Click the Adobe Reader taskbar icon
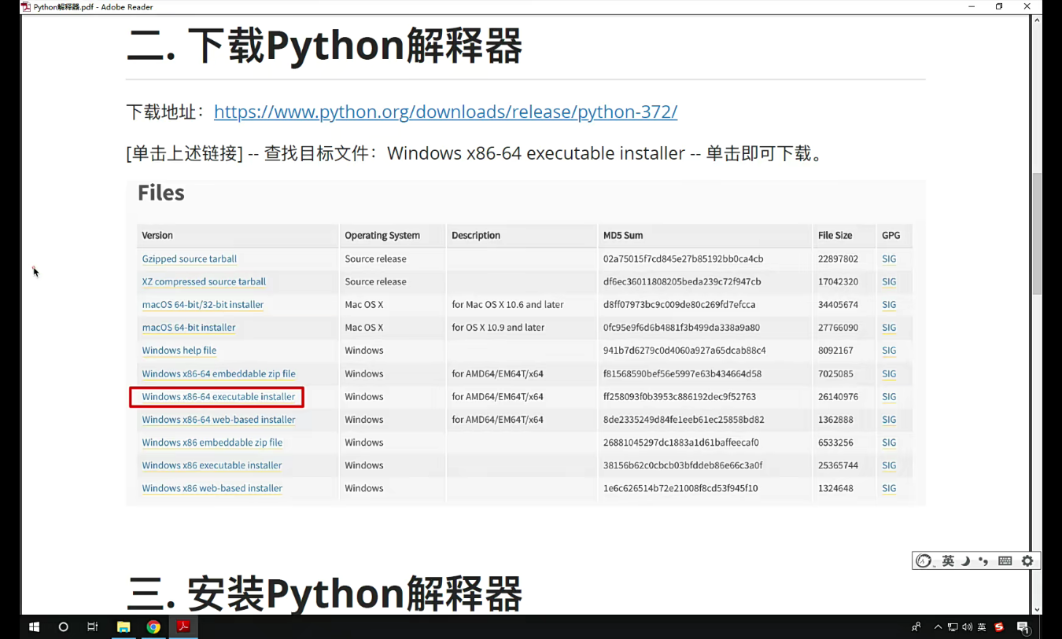The image size is (1062, 639). (183, 626)
